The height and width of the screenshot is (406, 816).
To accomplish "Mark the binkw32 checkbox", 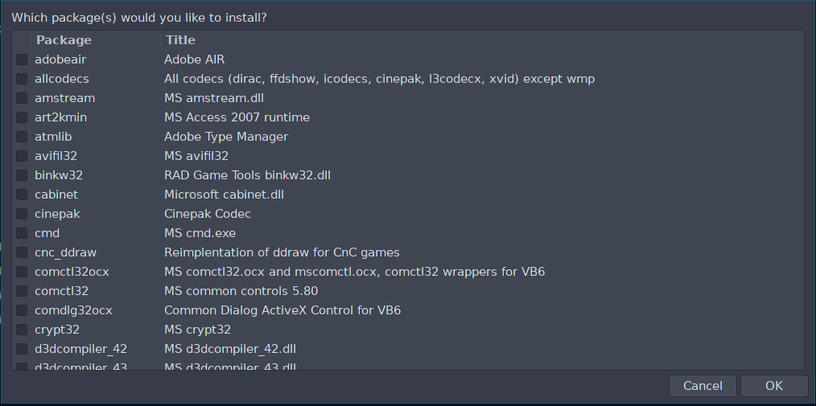I will pyautogui.click(x=22, y=175).
